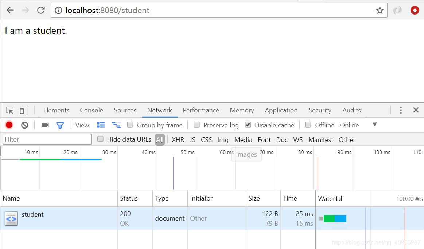Toggle the filter funnel icon
This screenshot has width=424, height=249.
tap(60, 125)
